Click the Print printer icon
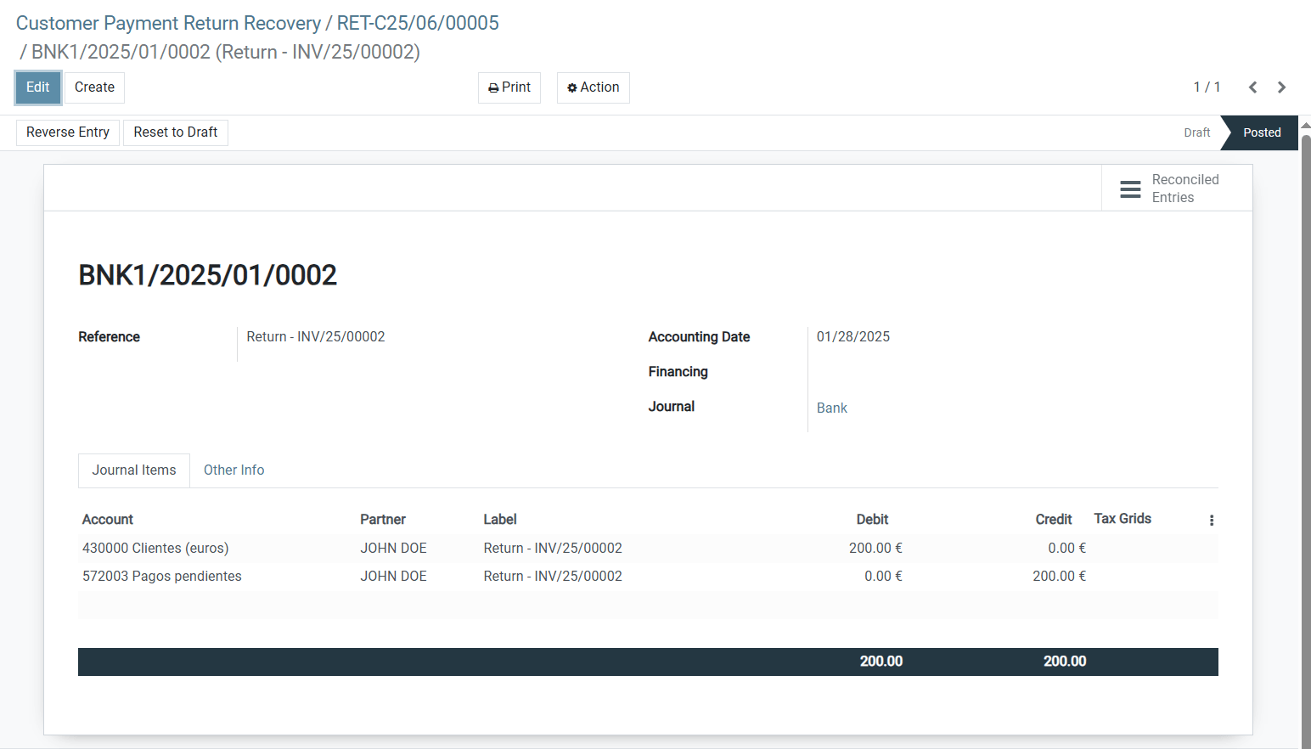This screenshot has width=1311, height=749. click(493, 87)
